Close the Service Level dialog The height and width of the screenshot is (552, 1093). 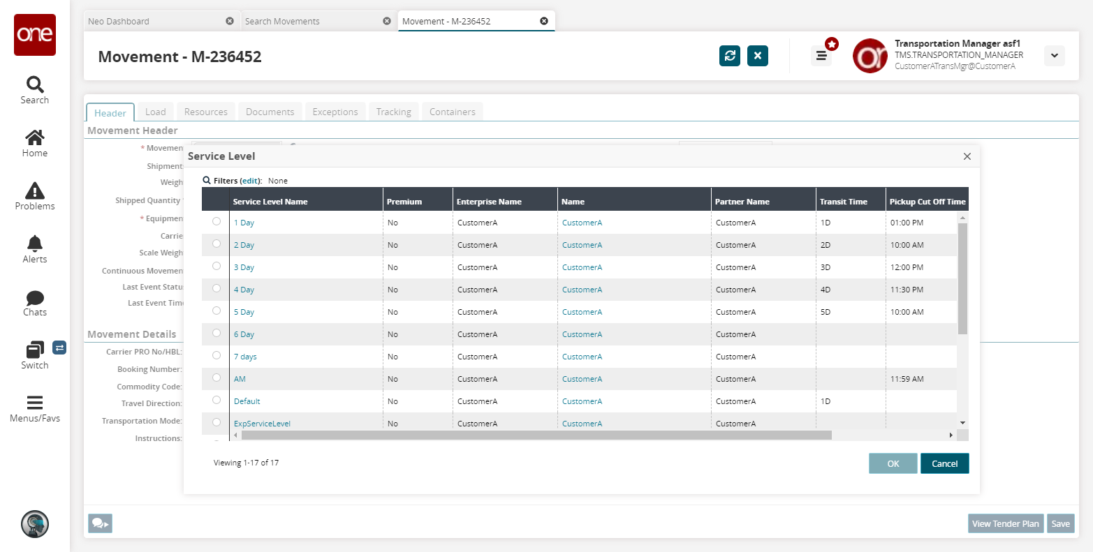click(x=967, y=156)
